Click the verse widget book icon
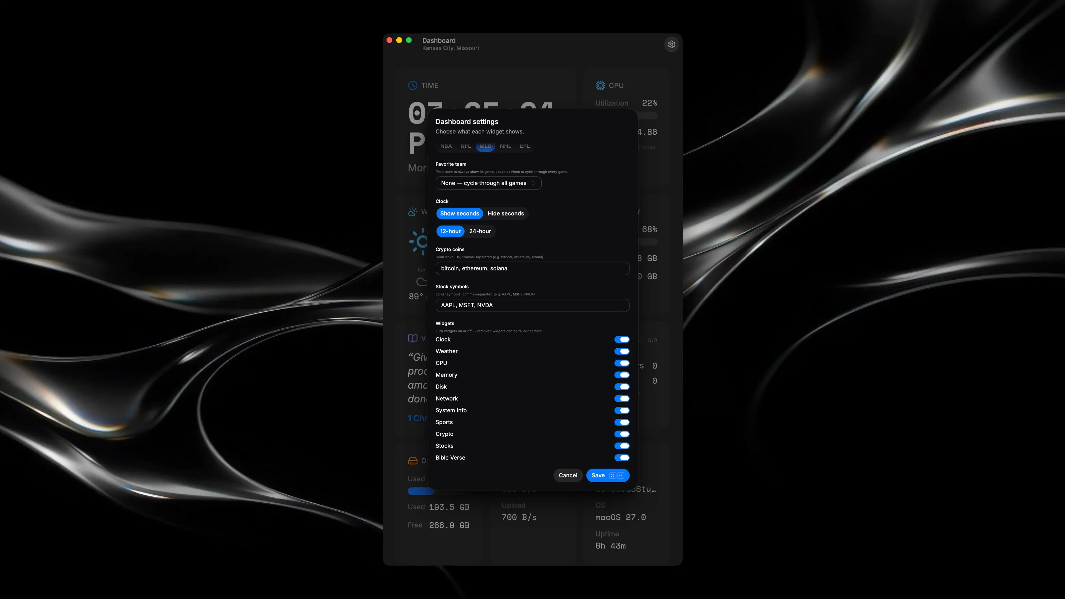The image size is (1065, 599). pos(413,338)
